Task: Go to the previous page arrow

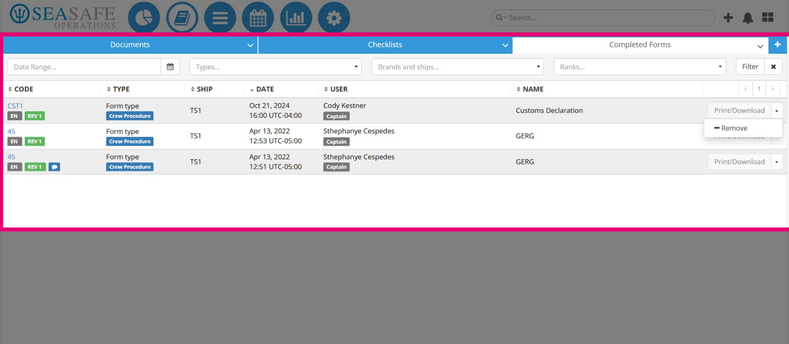Action: click(x=745, y=89)
